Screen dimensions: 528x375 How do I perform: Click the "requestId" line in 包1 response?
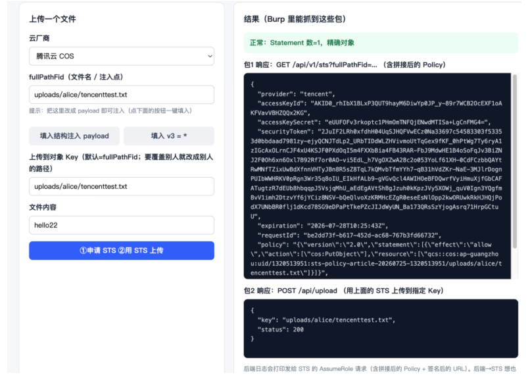(x=349, y=235)
